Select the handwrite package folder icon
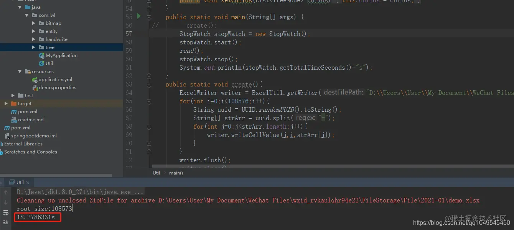Image resolution: width=514 pixels, height=230 pixels. coord(41,39)
